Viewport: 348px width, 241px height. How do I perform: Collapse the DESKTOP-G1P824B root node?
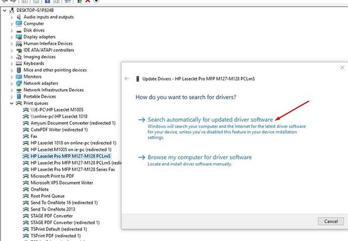(x=4, y=10)
